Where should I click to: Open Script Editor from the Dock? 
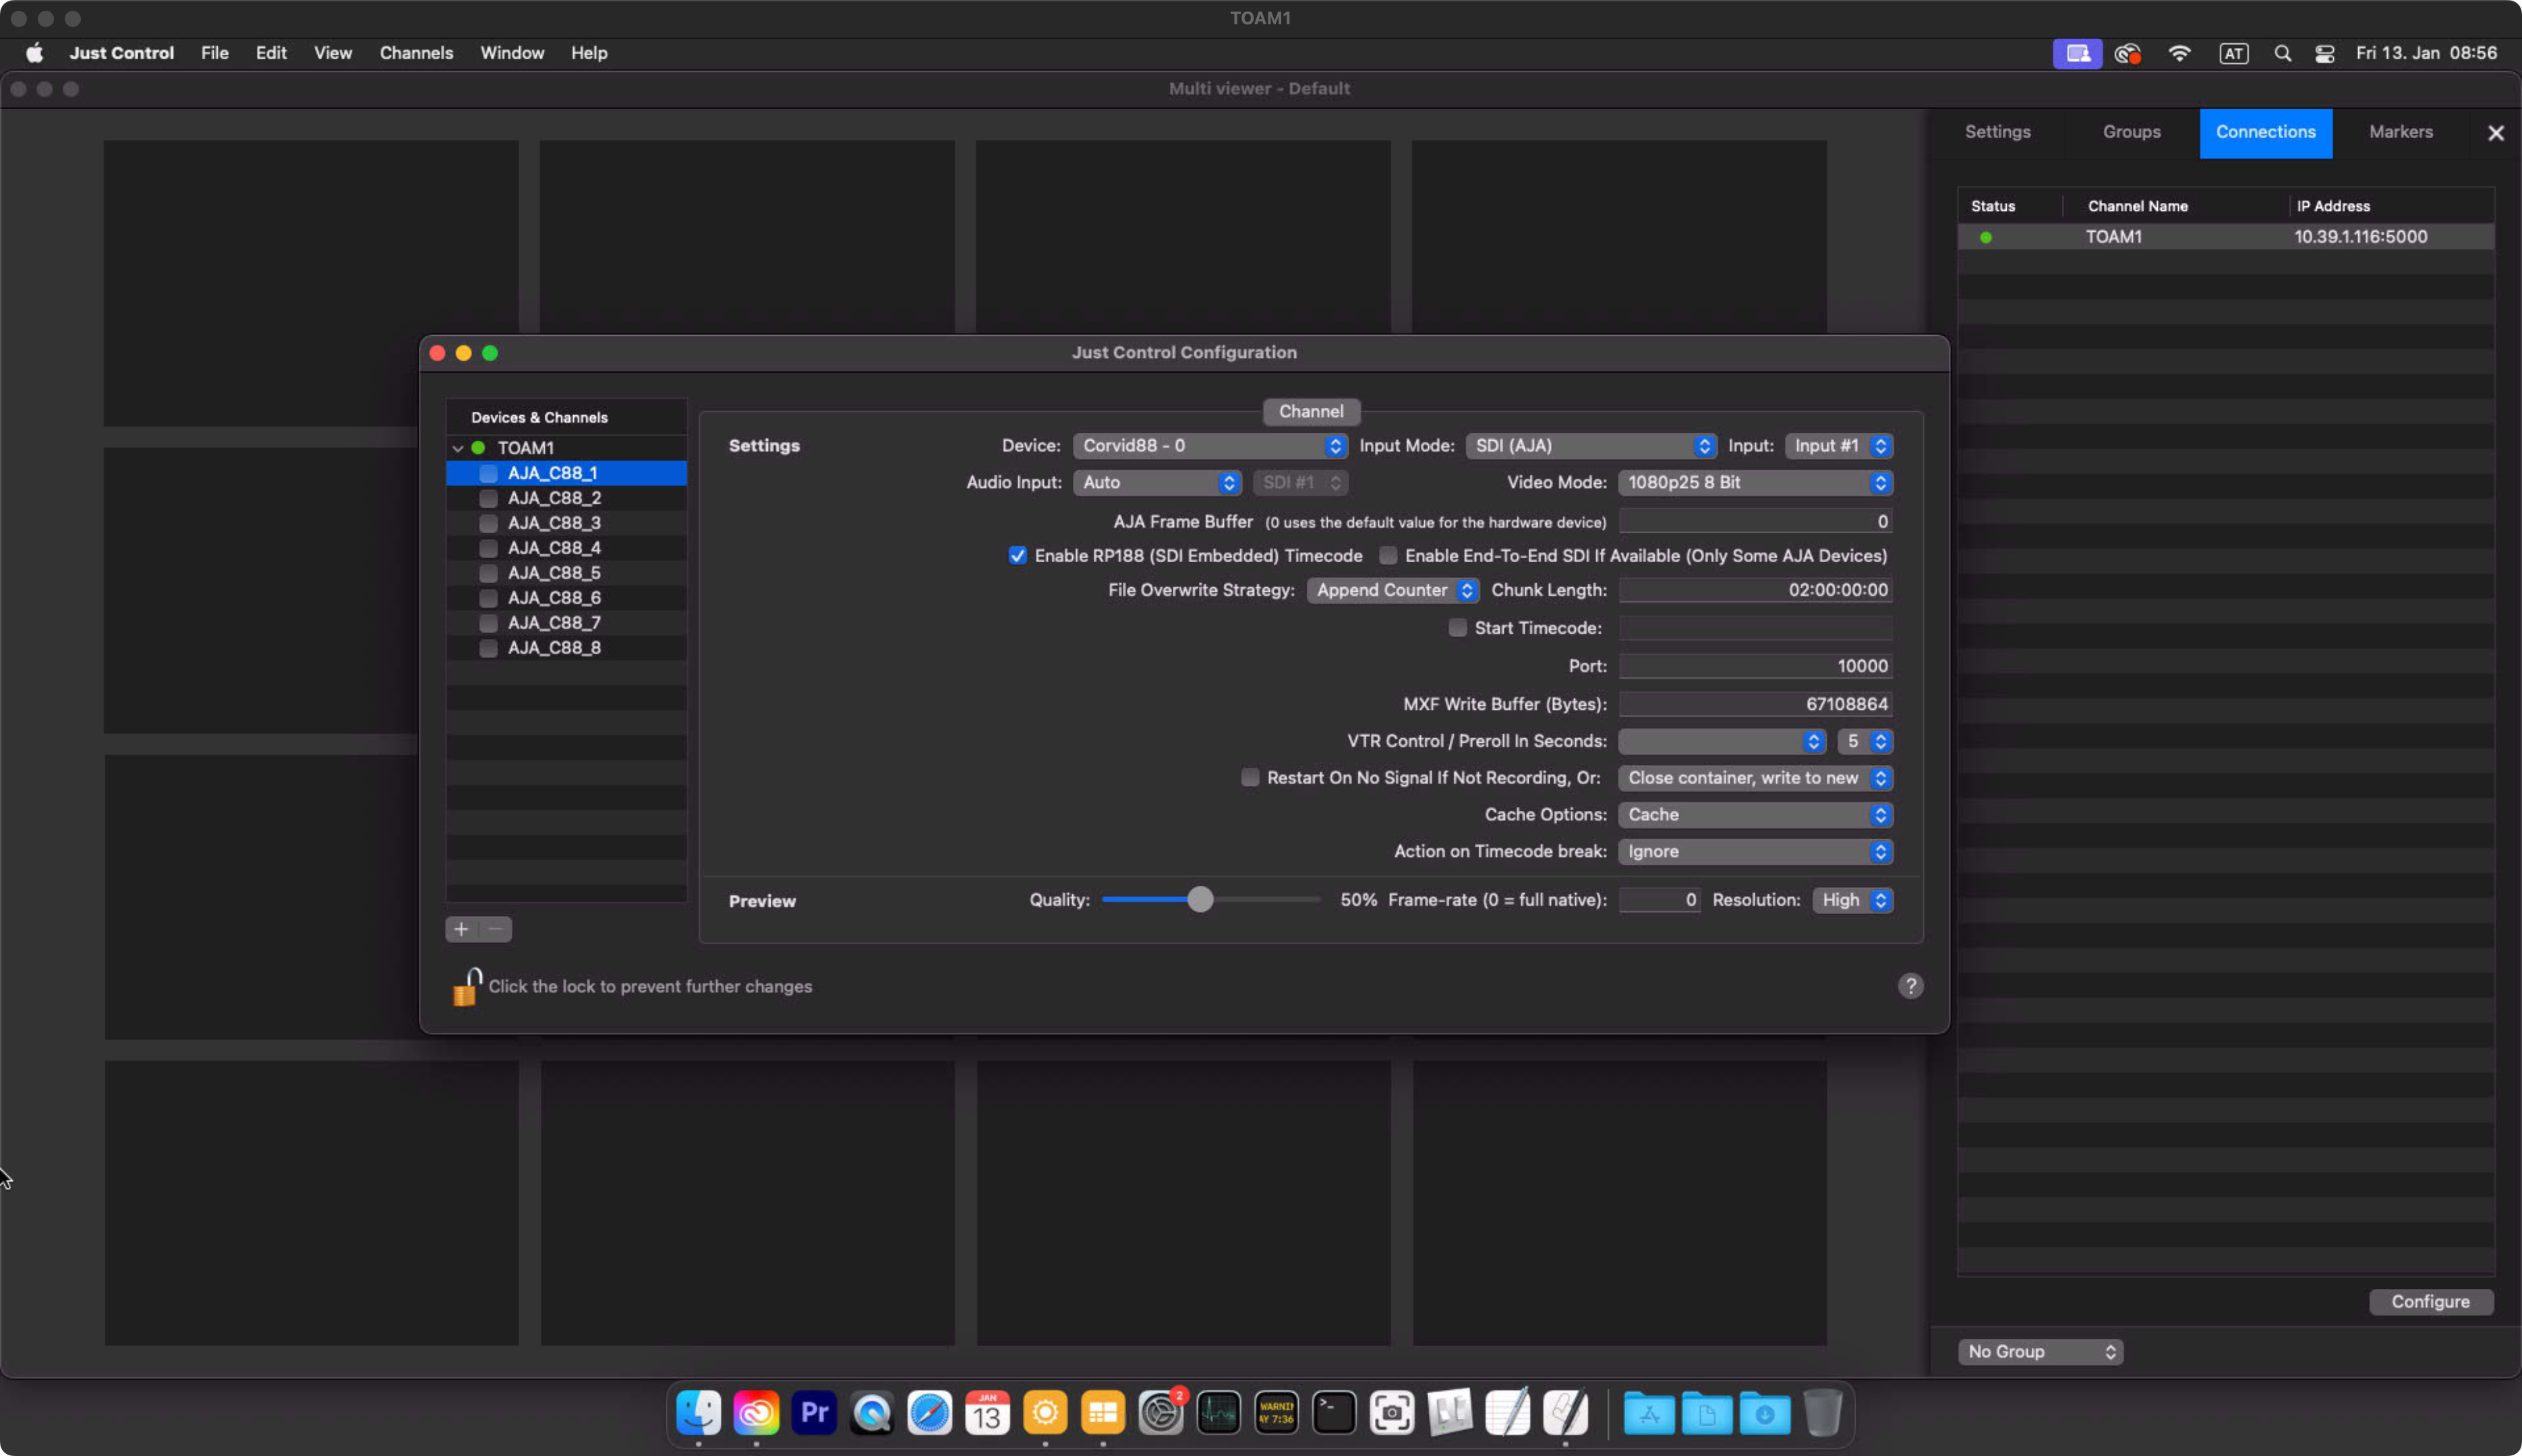click(x=1566, y=1413)
